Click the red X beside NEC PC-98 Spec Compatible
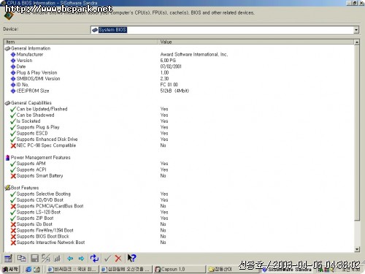 (13, 145)
